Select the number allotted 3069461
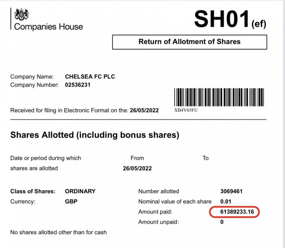Screen dimensions: 285x248 click(x=231, y=191)
